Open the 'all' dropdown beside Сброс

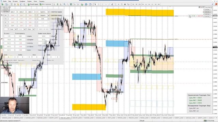click(x=33, y=29)
